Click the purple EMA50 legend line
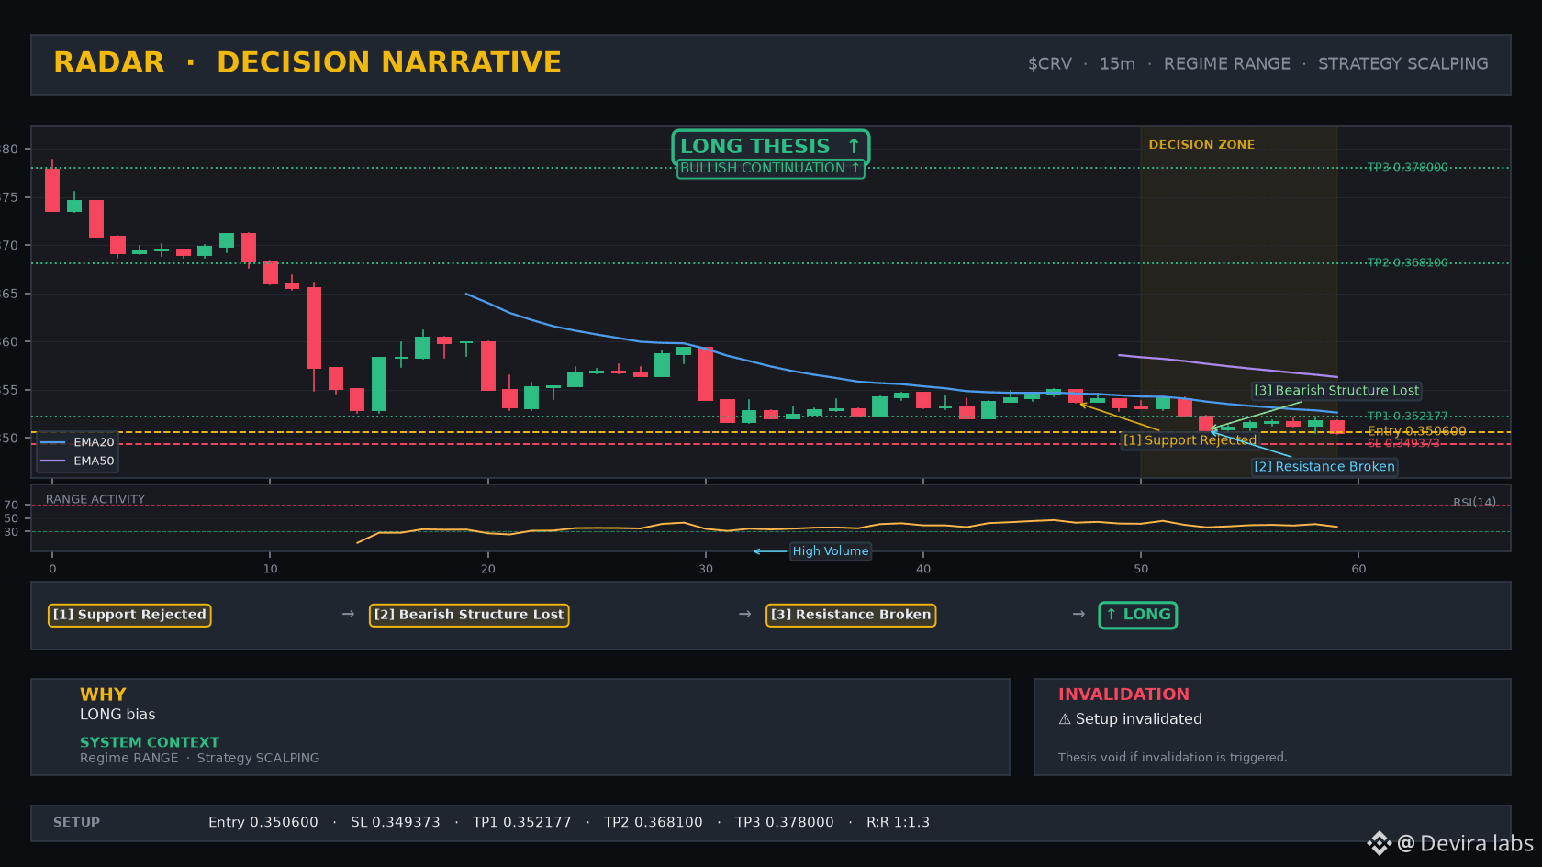The height and width of the screenshot is (867, 1542). point(53,461)
